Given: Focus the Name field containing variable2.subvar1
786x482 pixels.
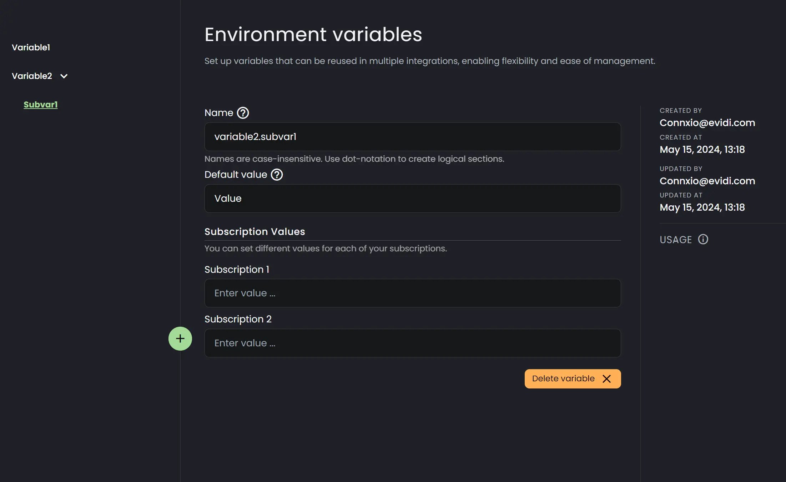Looking at the screenshot, I should tap(413, 137).
